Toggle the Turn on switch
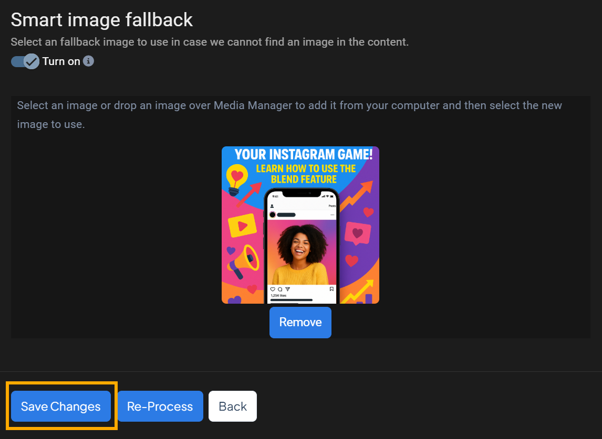Screen dimensions: 602x439 pos(25,61)
